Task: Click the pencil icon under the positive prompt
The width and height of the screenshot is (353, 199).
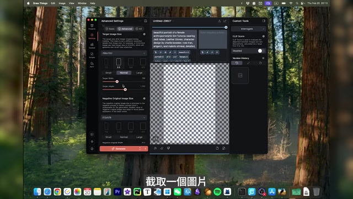Action: click(170, 53)
